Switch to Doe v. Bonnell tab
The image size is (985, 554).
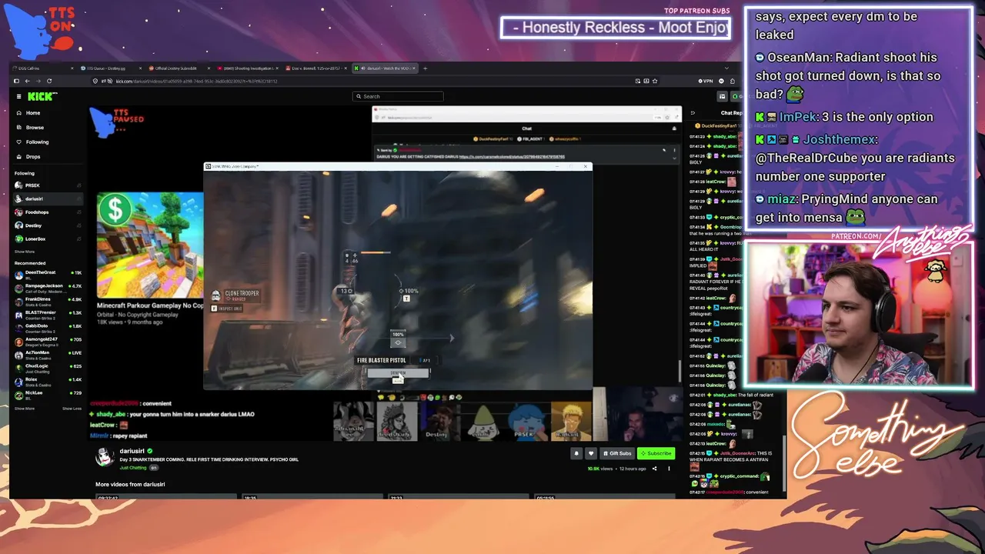[316, 68]
